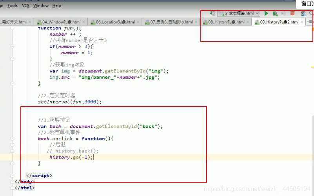314x196 pixels.
Task: Switch to the 06_Location对象.html tab
Action: coord(115,22)
